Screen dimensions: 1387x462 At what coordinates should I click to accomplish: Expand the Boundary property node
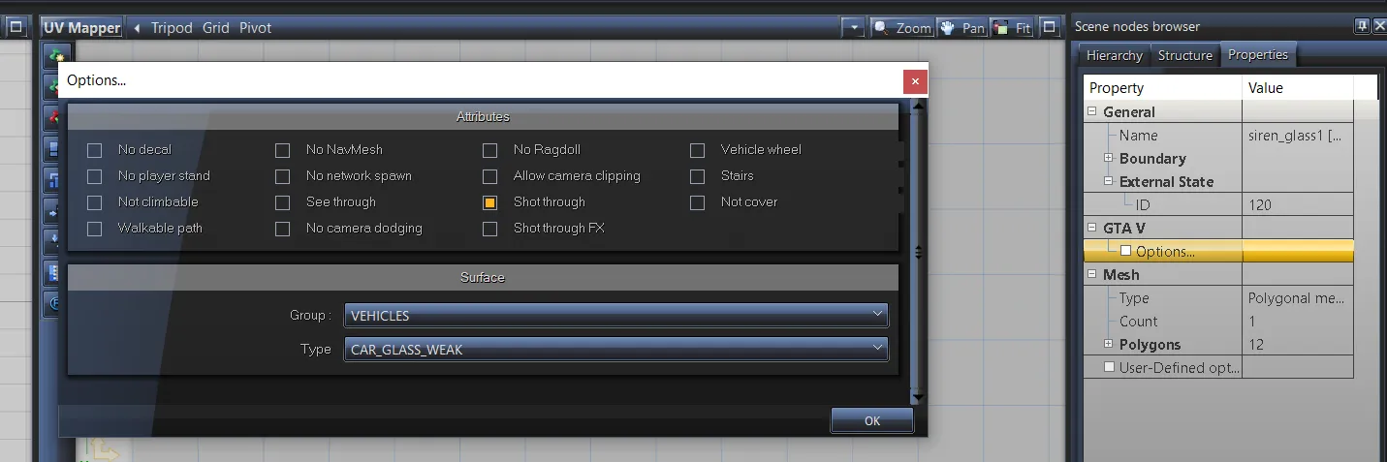(x=1108, y=158)
